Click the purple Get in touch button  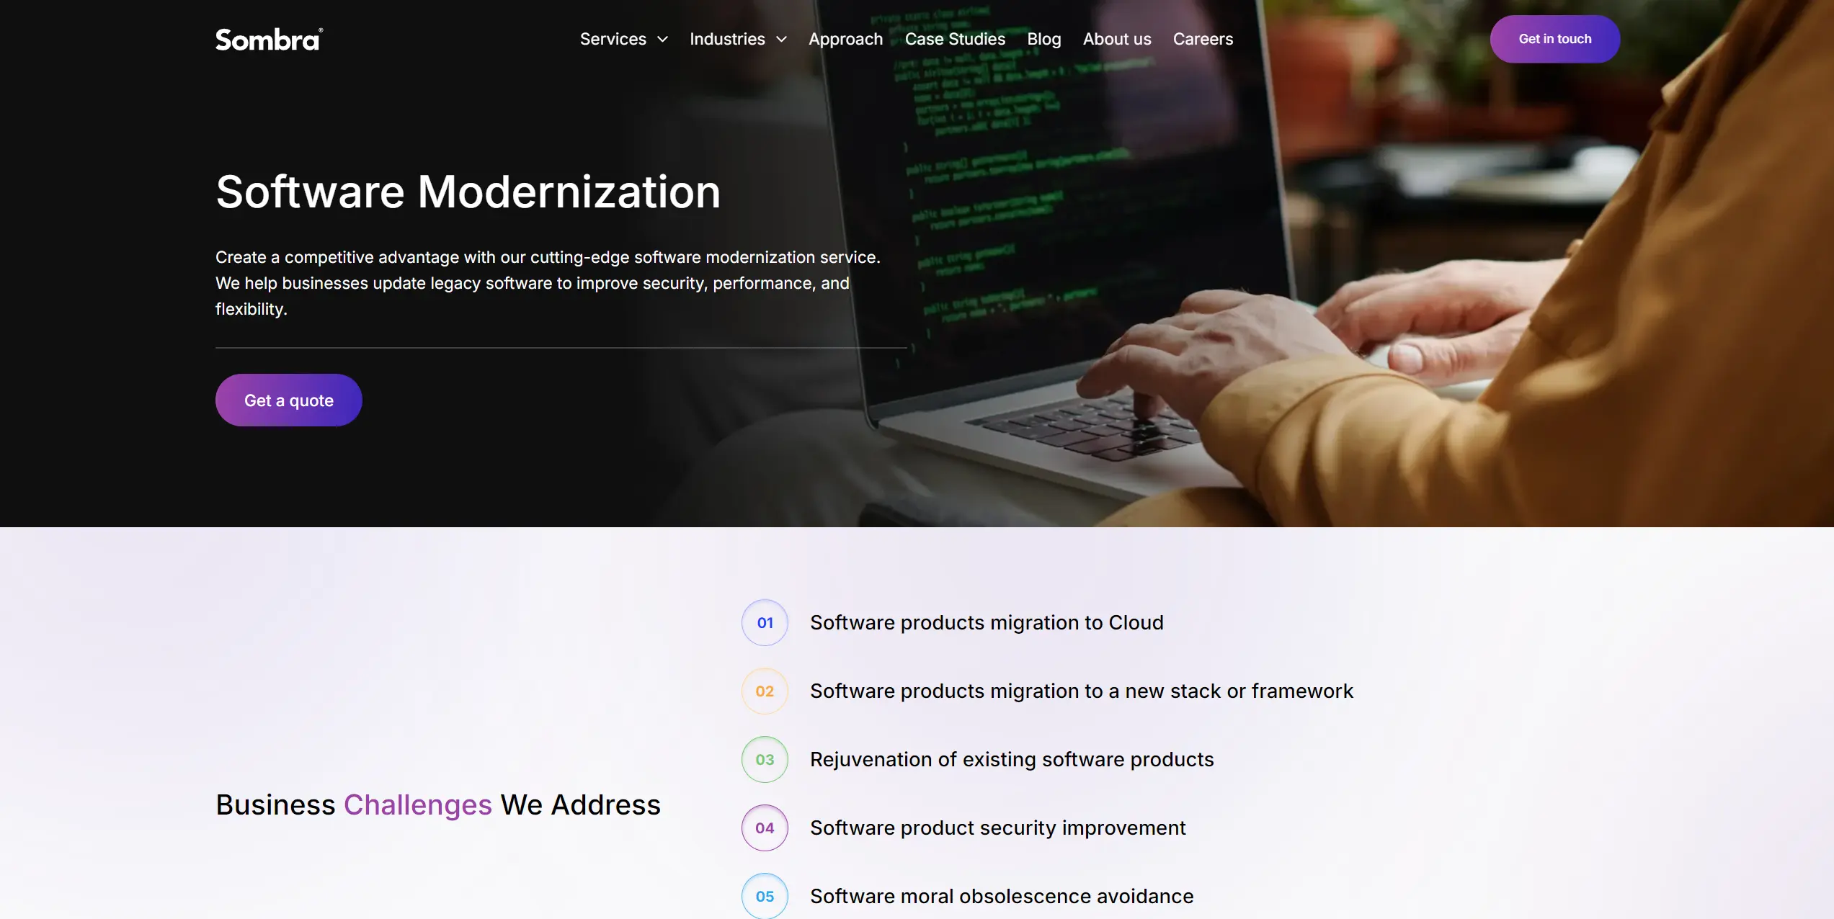click(x=1555, y=39)
